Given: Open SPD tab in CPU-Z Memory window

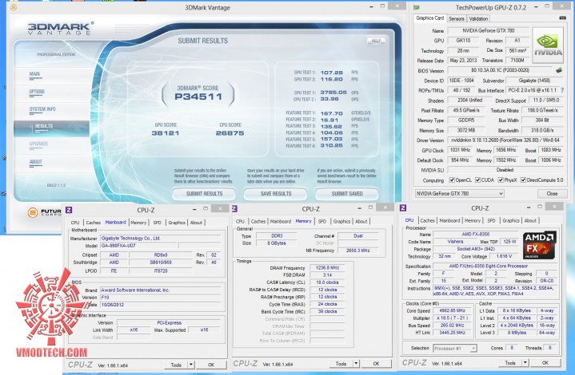Looking at the screenshot, I should click(x=322, y=221).
